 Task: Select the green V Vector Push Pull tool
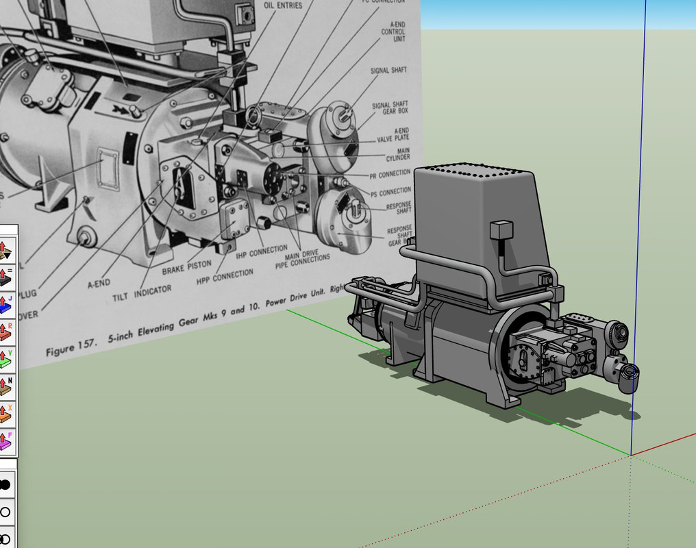click(5, 360)
